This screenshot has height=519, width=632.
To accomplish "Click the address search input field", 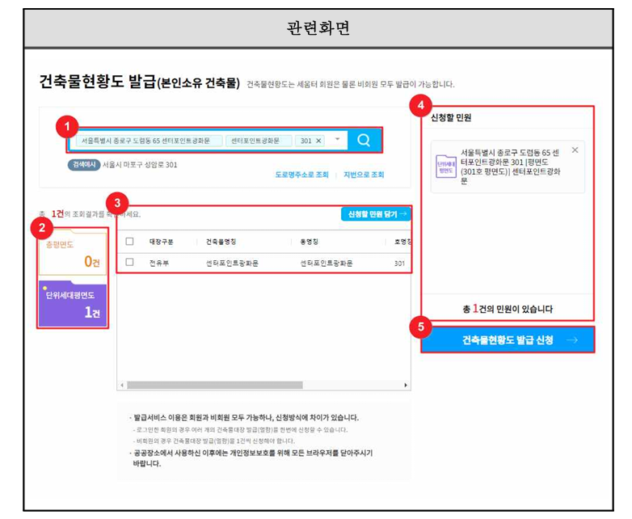I will pyautogui.click(x=208, y=141).
